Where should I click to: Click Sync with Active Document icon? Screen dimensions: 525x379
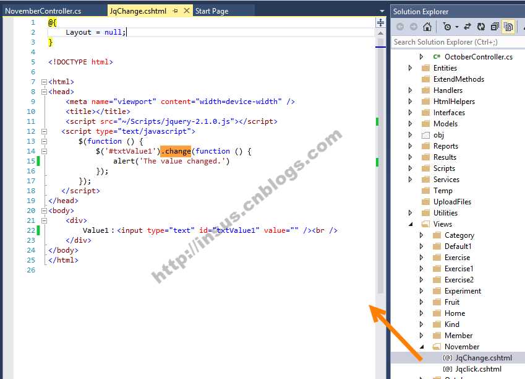click(467, 27)
